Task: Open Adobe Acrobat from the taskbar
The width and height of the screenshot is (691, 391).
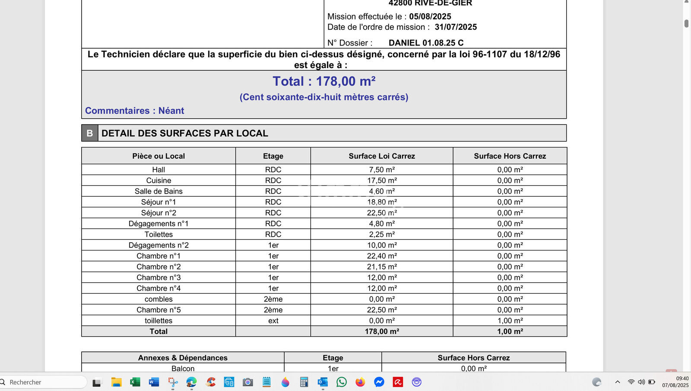Action: tap(398, 382)
